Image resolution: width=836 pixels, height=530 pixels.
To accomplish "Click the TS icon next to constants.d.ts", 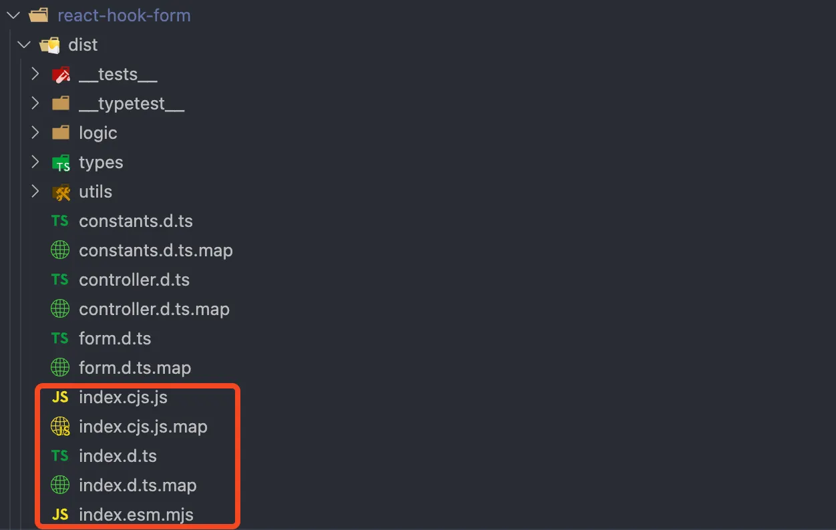I will point(60,221).
